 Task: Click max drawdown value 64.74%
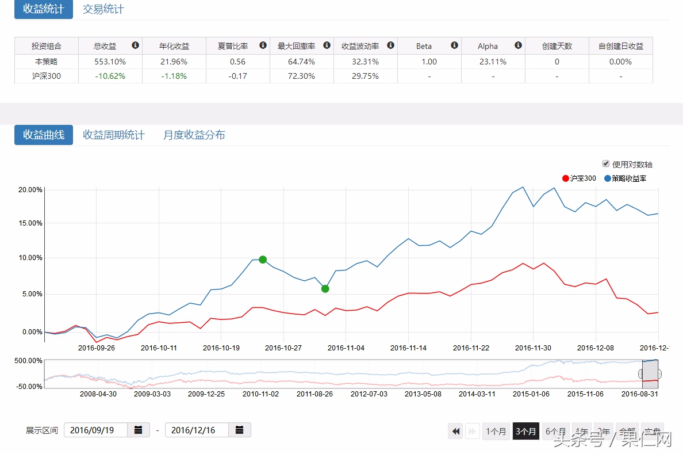click(301, 62)
